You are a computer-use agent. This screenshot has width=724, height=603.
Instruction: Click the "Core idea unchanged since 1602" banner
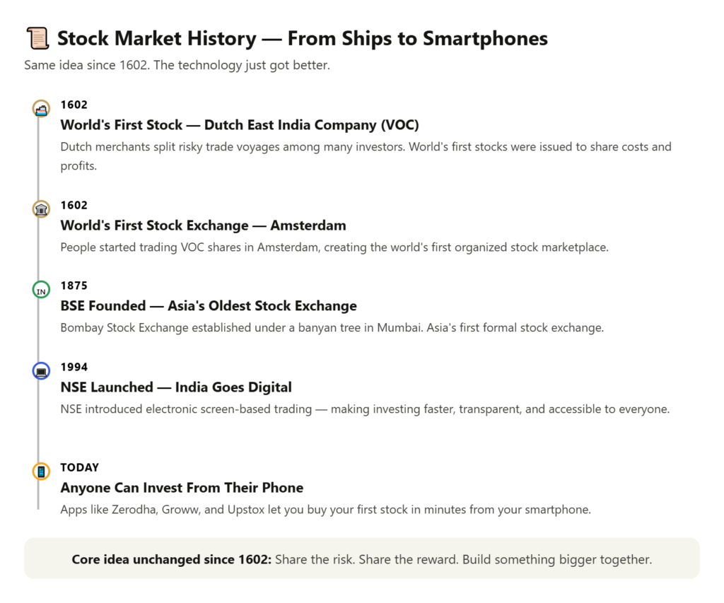pos(361,559)
